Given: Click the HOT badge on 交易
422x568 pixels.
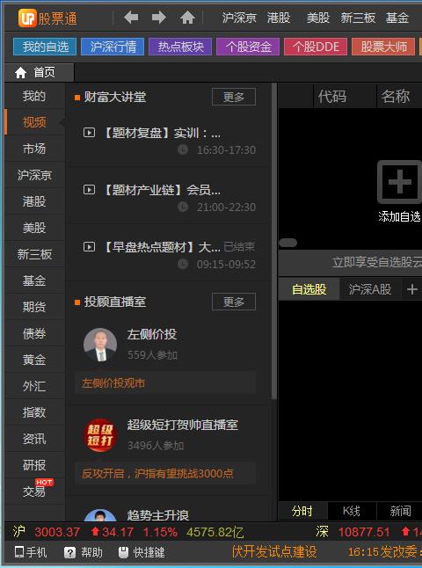Looking at the screenshot, I should 44,482.
